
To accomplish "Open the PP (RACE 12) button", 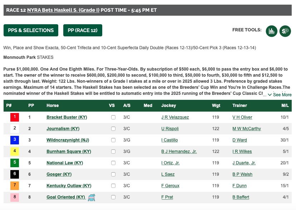I will click(x=83, y=30).
